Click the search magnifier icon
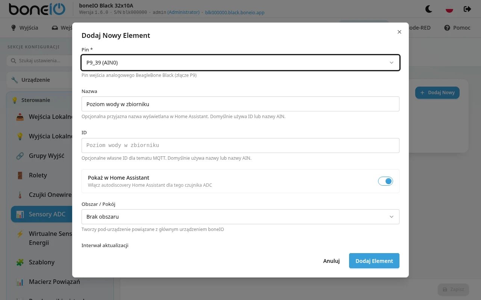481x300 pixels. tap(14, 61)
